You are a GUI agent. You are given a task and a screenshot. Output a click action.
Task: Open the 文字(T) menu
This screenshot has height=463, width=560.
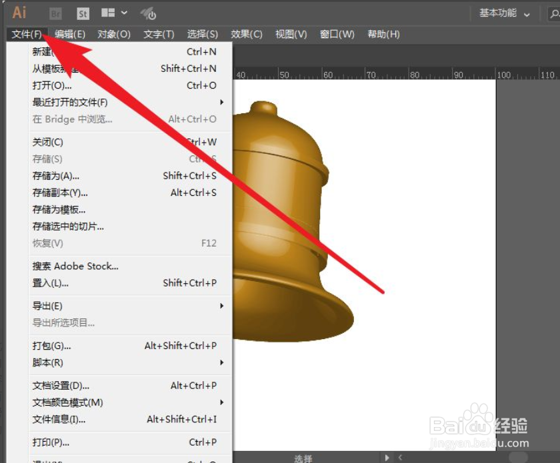pos(159,34)
